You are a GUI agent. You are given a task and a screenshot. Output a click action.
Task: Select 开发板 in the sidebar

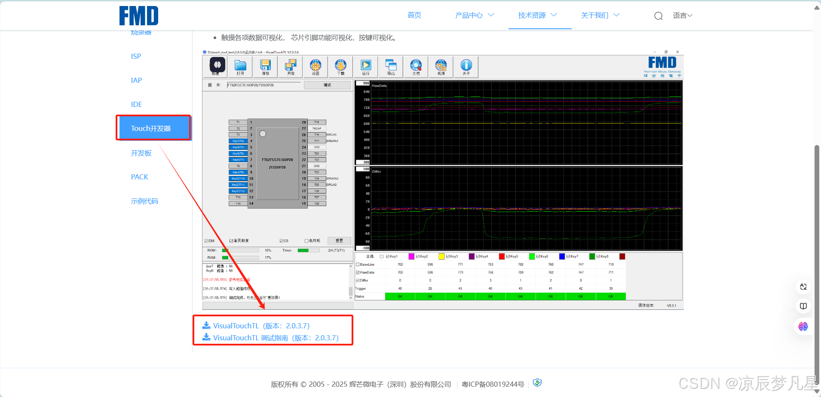pos(141,153)
